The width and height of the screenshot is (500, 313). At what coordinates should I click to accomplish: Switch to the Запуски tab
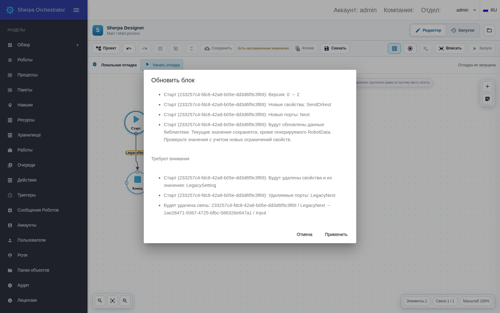pyautogui.click(x=462, y=30)
